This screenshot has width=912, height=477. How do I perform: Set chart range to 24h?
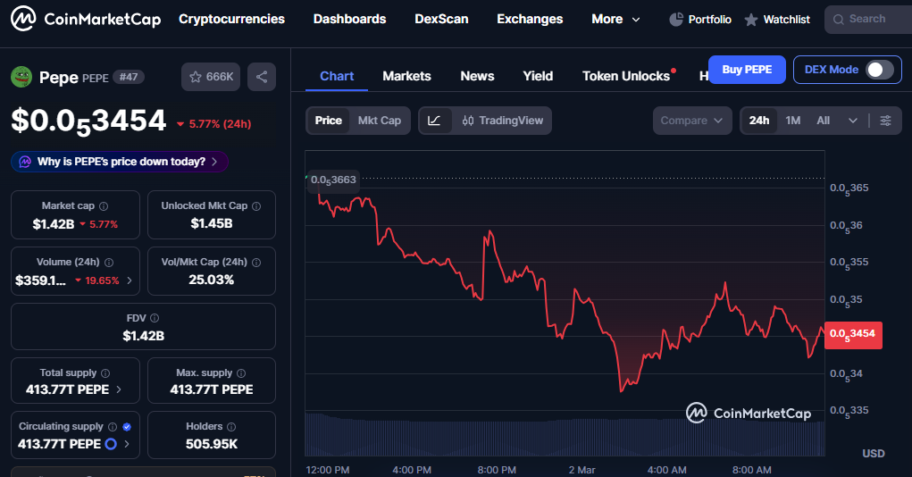[x=759, y=121]
